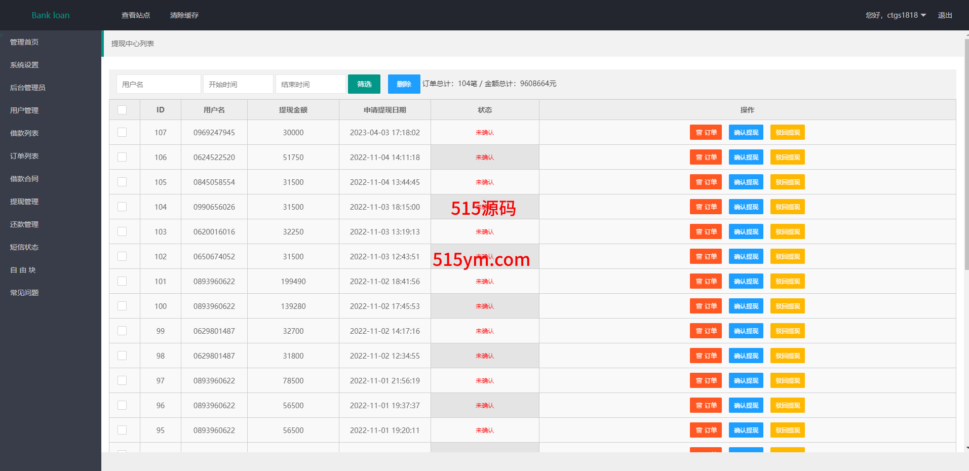Reject withdrawal for ID 104
This screenshot has width=969, height=471.
(x=787, y=207)
